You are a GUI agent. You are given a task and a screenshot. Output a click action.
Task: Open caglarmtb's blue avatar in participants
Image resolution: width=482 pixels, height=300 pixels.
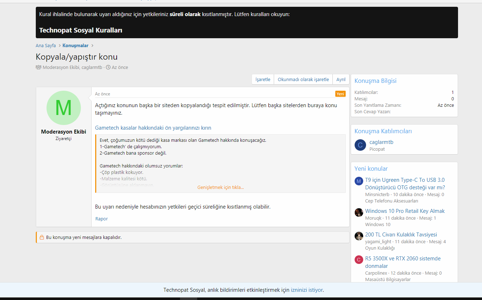click(x=360, y=145)
